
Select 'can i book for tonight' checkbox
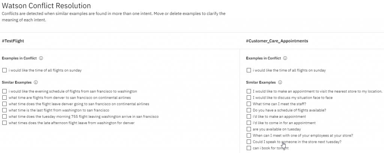[249, 148]
